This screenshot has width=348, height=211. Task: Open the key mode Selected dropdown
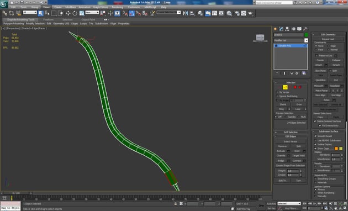(x=289, y=203)
